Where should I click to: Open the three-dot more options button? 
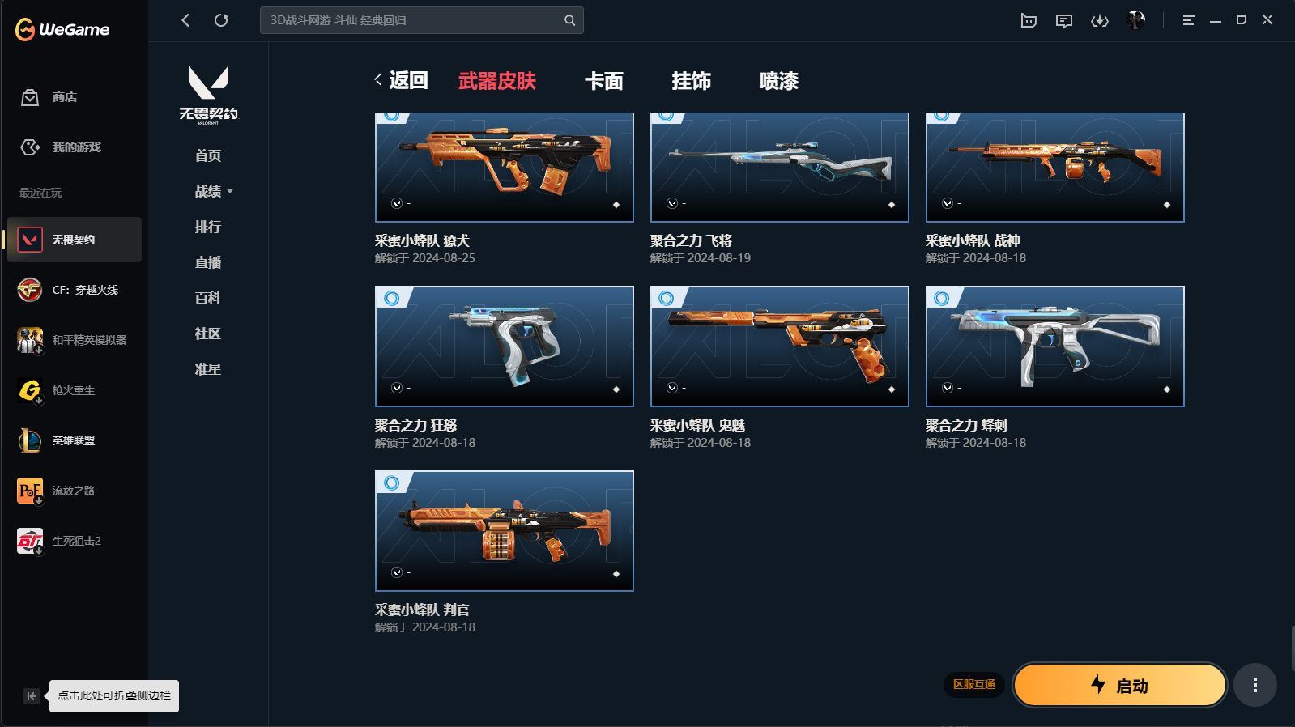pyautogui.click(x=1255, y=686)
